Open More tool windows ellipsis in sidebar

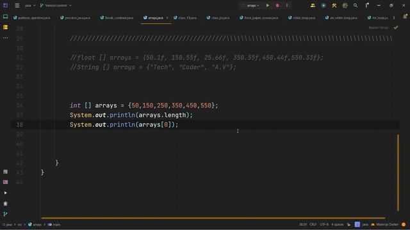[5, 38]
